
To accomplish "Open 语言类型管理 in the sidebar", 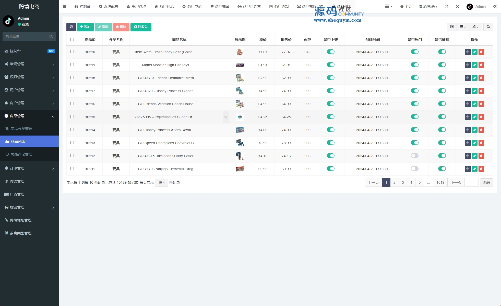I will (x=29, y=233).
